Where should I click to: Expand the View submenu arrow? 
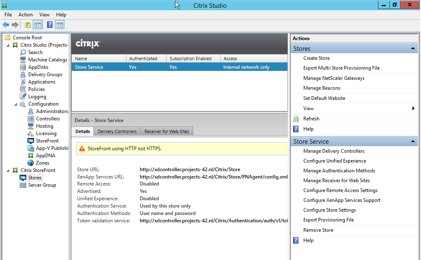pos(413,108)
